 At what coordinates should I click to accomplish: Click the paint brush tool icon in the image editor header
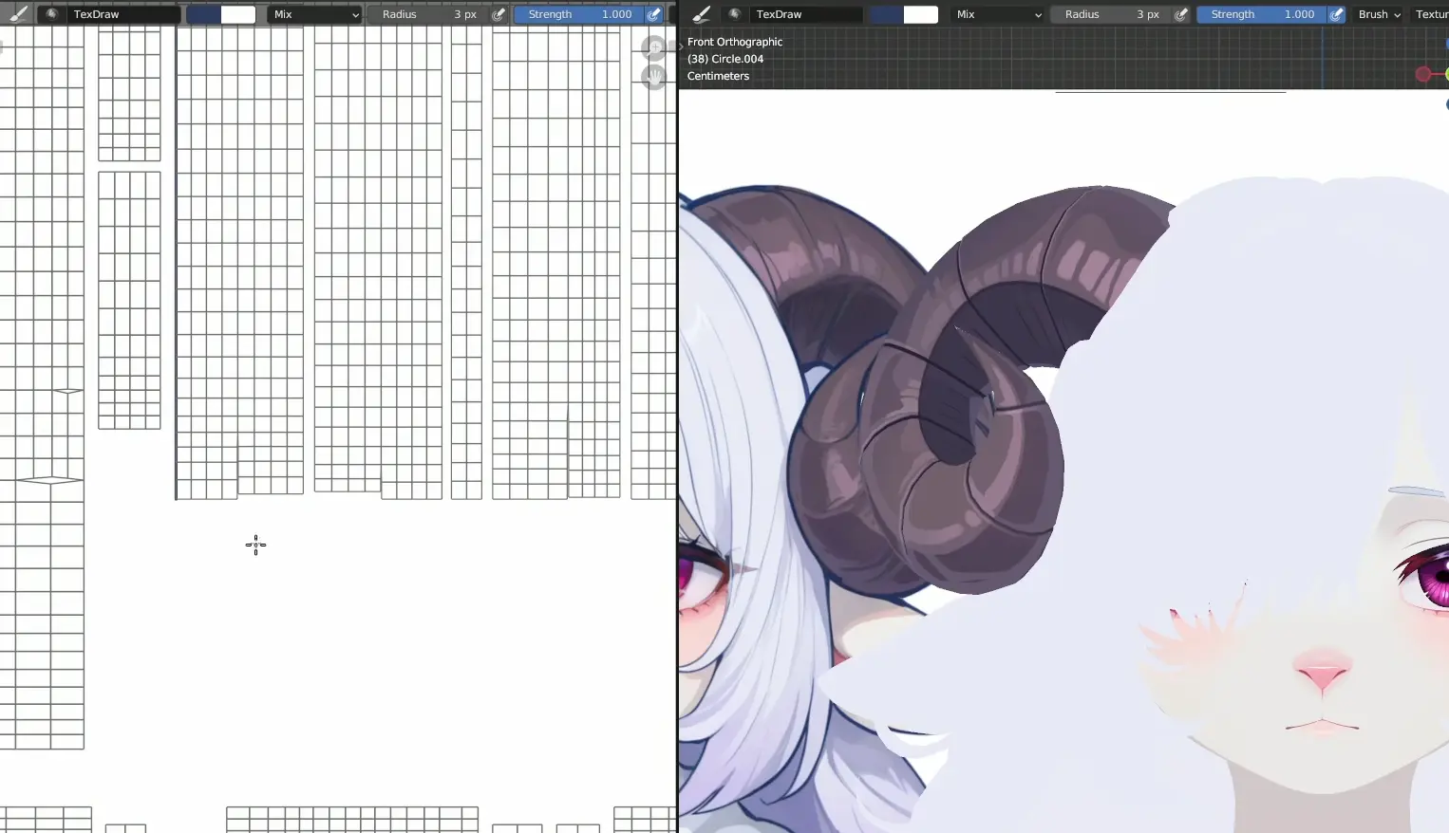(18, 14)
